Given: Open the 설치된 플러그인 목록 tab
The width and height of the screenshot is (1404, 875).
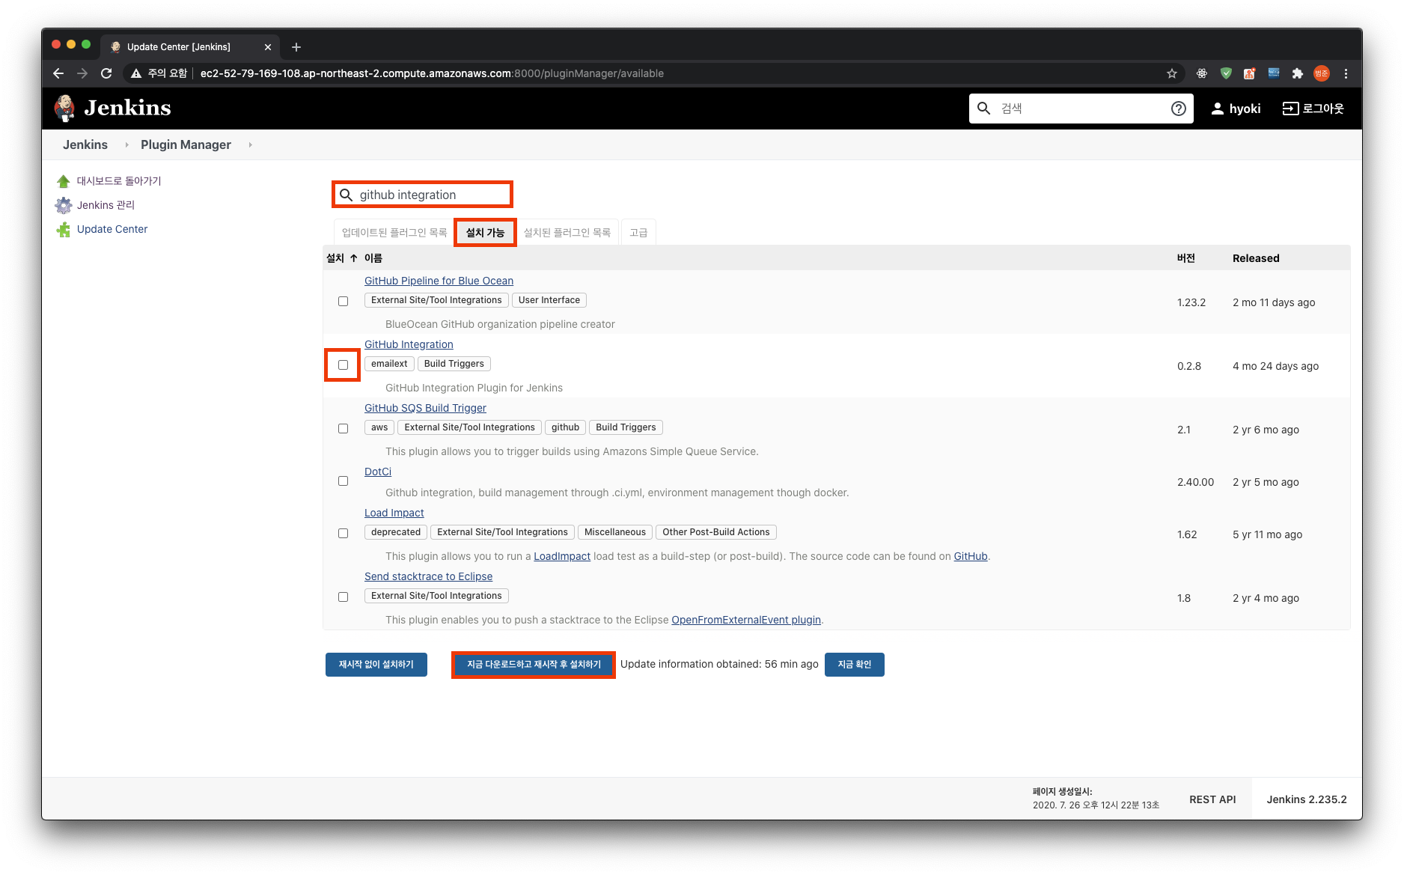Looking at the screenshot, I should [567, 233].
